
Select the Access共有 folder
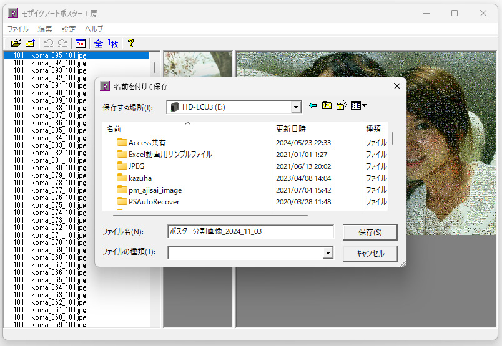(x=142, y=142)
